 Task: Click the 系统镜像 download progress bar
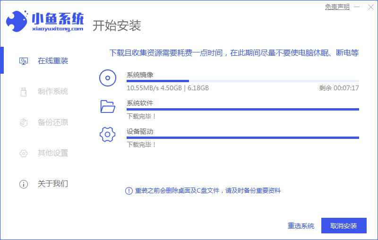(242, 81)
